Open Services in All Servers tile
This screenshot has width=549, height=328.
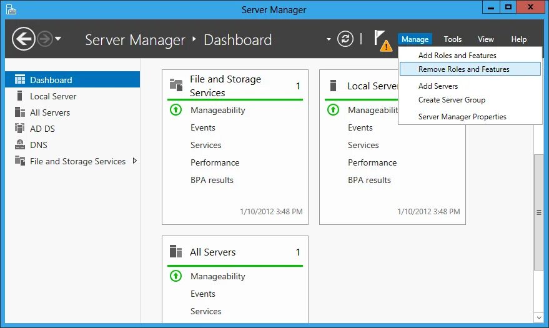206,311
